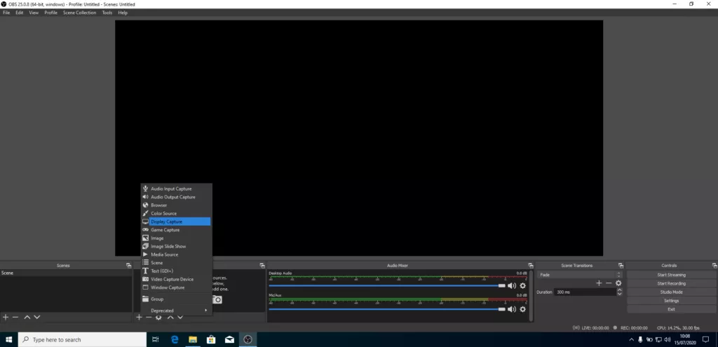Toggle Studio Mode

(x=671, y=292)
